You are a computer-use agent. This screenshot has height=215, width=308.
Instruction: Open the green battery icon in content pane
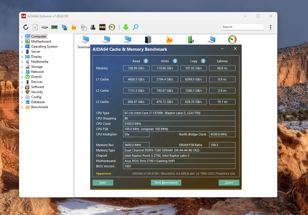coord(190,40)
